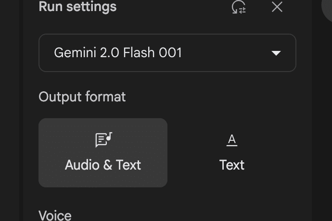This screenshot has width=332, height=221.
Task: Click the underlined A text icon
Action: (x=232, y=140)
